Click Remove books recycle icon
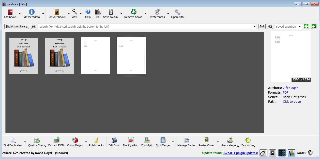The height and width of the screenshot is (159, 320). coord(133,12)
